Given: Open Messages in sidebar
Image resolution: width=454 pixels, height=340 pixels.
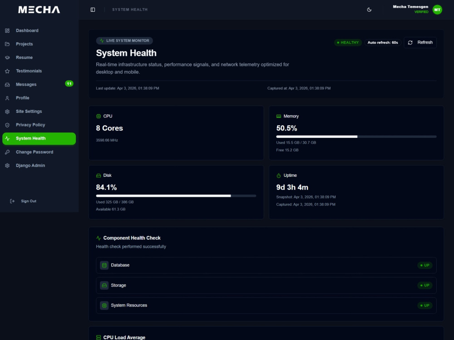Looking at the screenshot, I should coord(39,84).
